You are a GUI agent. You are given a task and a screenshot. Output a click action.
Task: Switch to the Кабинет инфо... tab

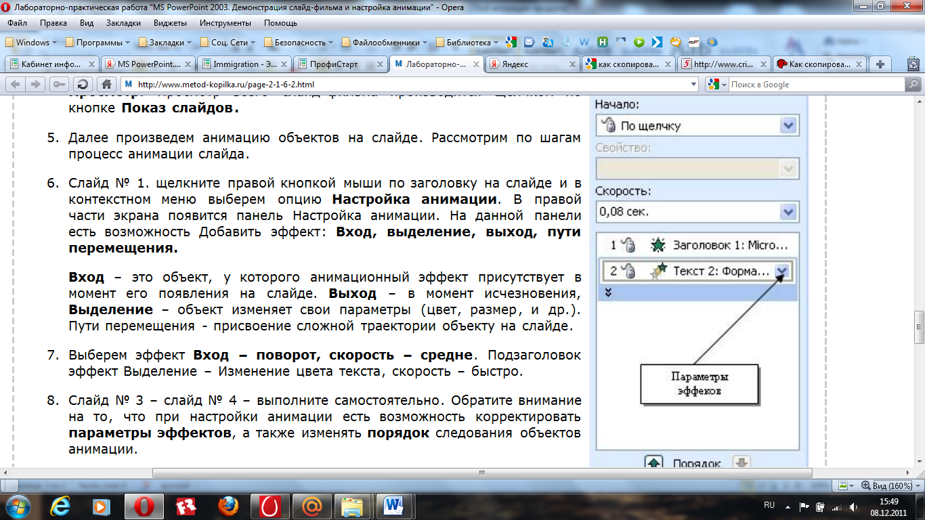[x=52, y=64]
